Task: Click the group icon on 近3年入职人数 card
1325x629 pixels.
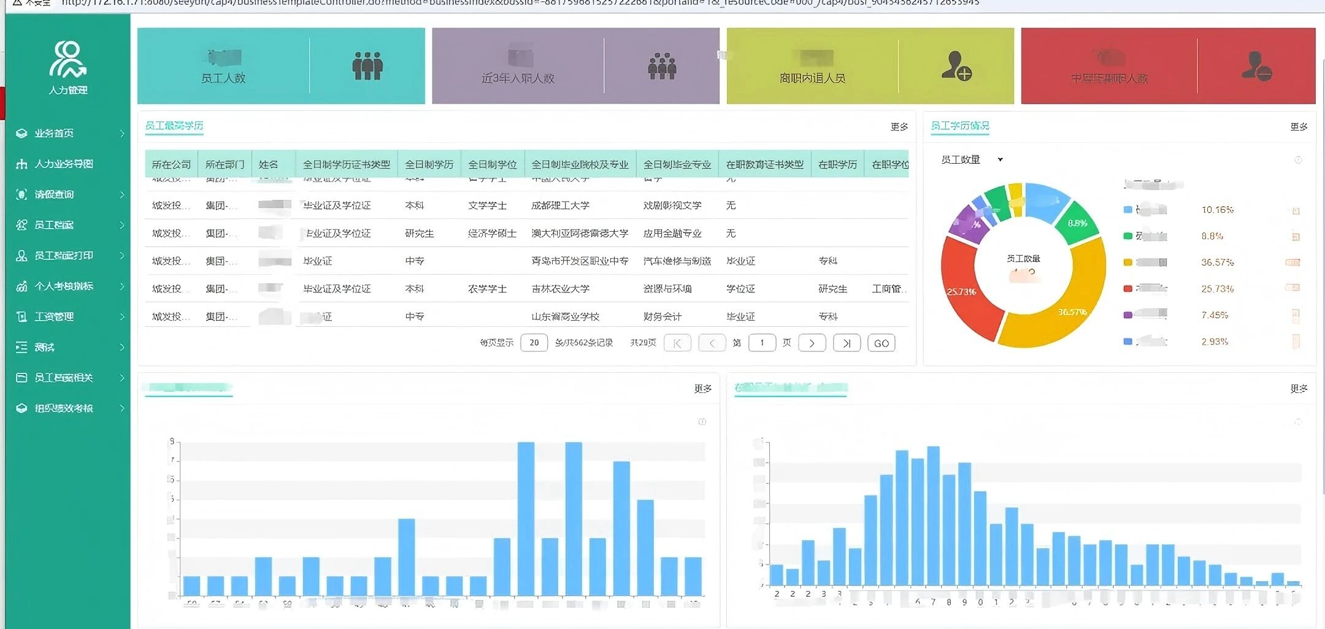Action: (662, 66)
